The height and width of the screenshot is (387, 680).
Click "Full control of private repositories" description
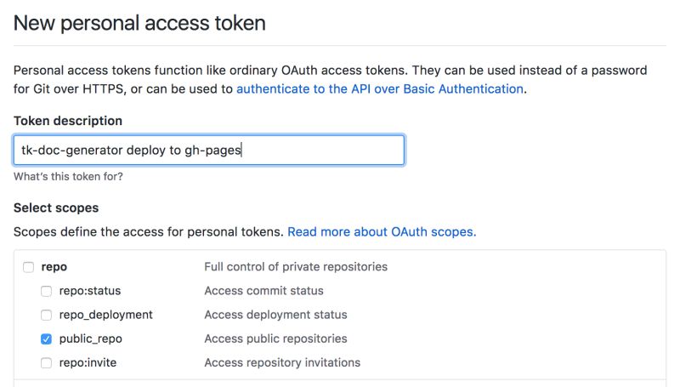point(295,267)
